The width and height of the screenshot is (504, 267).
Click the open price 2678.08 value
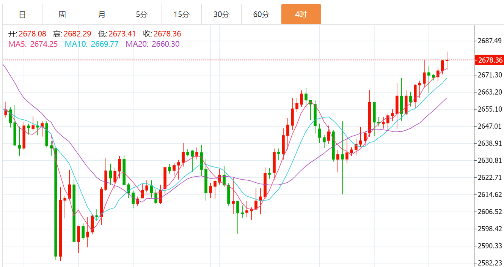click(32, 34)
